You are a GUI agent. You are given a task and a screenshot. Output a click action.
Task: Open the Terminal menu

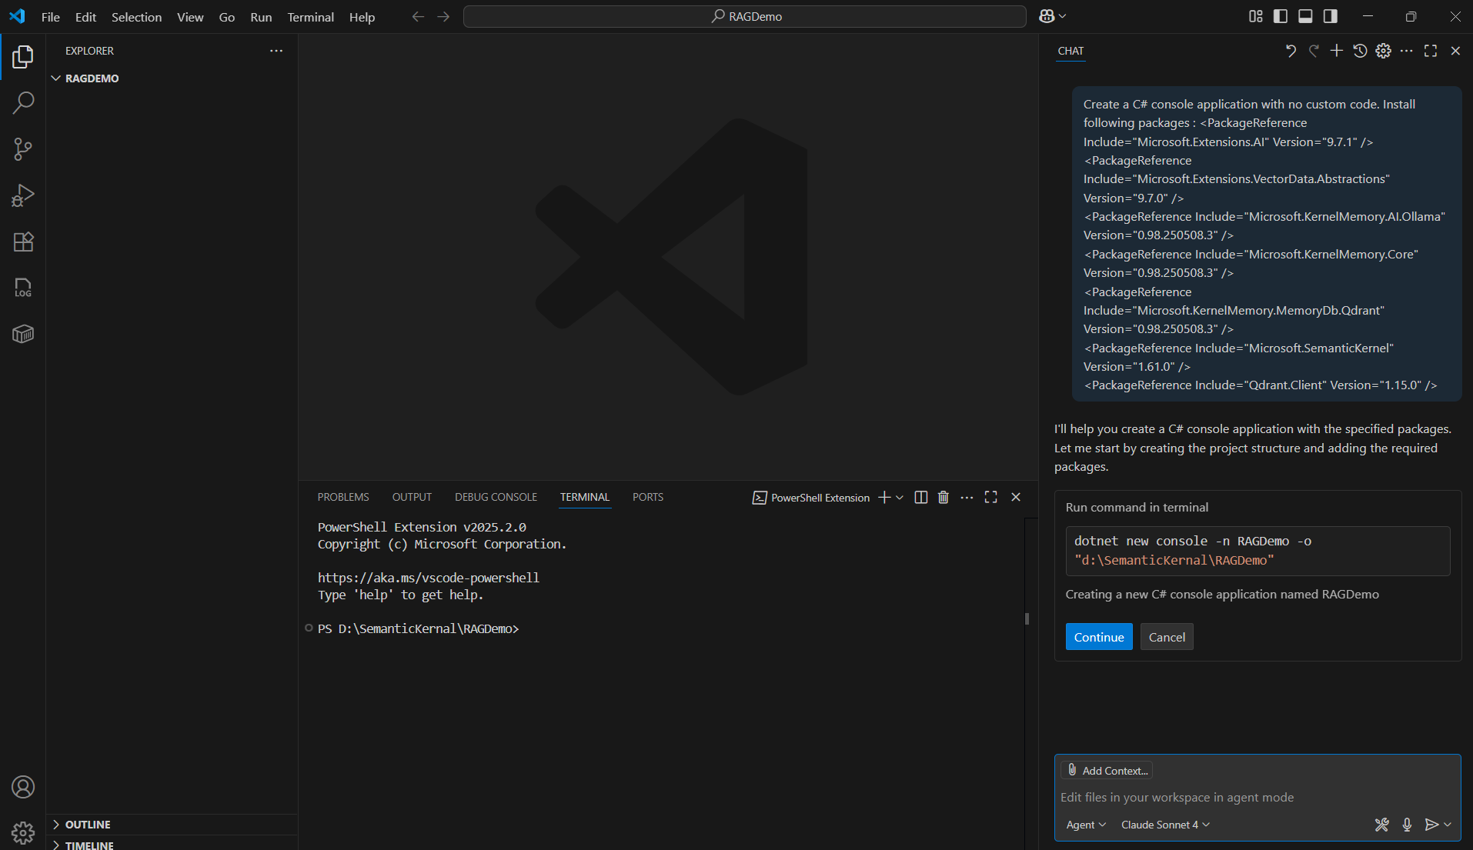click(x=310, y=17)
